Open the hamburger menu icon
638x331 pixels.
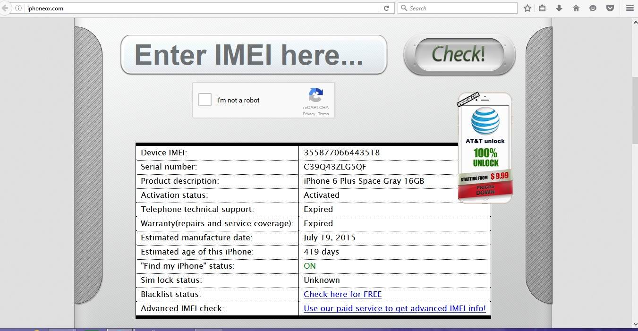(629, 8)
